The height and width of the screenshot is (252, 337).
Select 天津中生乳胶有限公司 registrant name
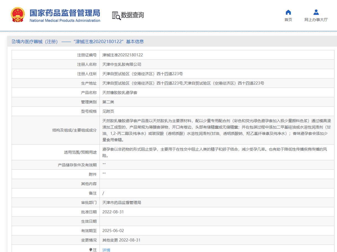click(x=122, y=64)
